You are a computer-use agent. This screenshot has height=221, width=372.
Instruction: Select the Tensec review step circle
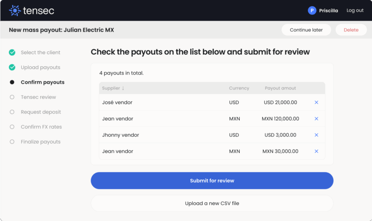coord(12,97)
